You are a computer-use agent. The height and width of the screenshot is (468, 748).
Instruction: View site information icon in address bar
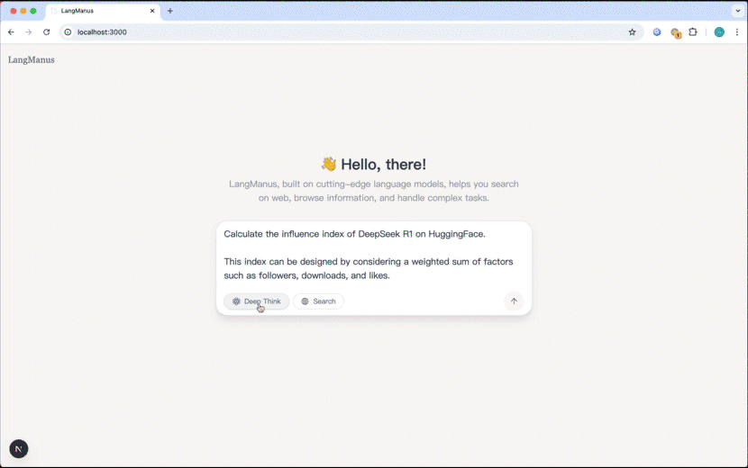[x=68, y=31]
